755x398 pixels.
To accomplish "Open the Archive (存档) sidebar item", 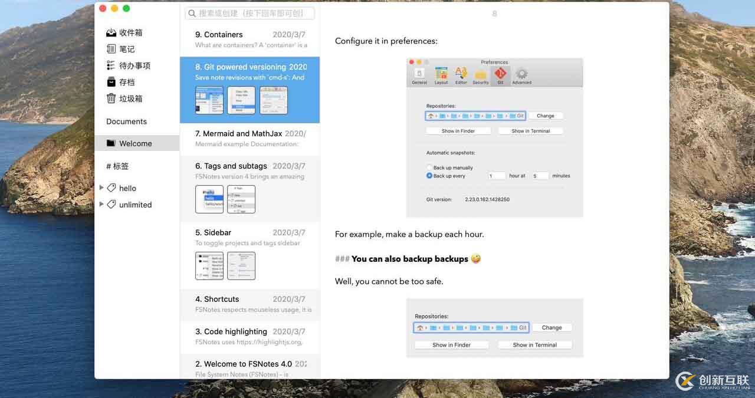I will coord(121,82).
